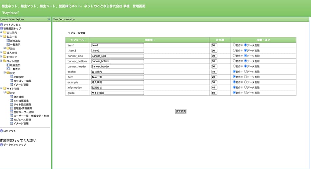Viewport: 311px width, 169px height.
Task: Expand the 会社案内 tree folder
Action: click(x=1, y=32)
